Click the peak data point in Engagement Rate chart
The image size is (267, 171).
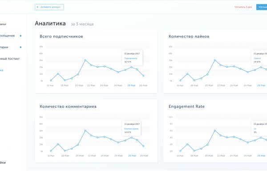tap(215, 130)
